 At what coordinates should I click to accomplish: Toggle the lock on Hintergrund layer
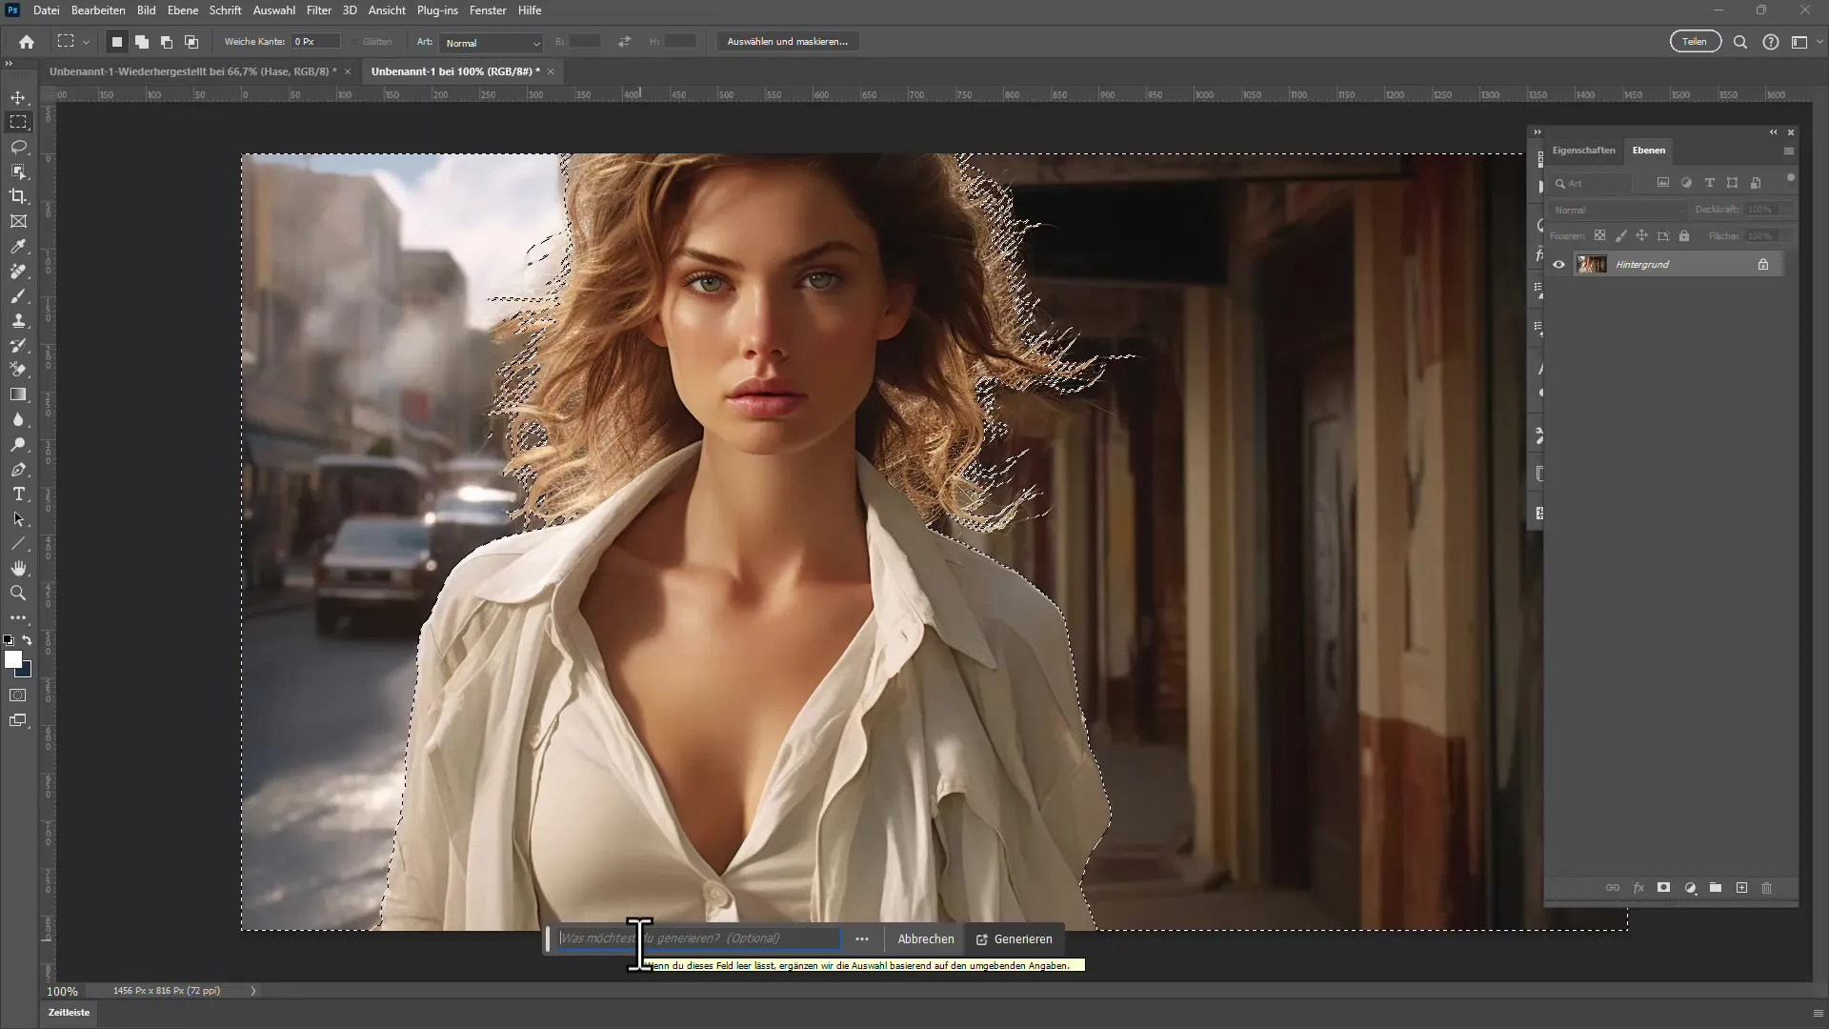coord(1763,265)
